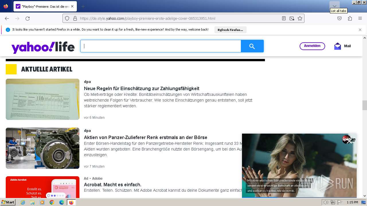Screen dimensions: 367x206
Task: Click the page vertical scrollbar thumb
Action: point(365,105)
